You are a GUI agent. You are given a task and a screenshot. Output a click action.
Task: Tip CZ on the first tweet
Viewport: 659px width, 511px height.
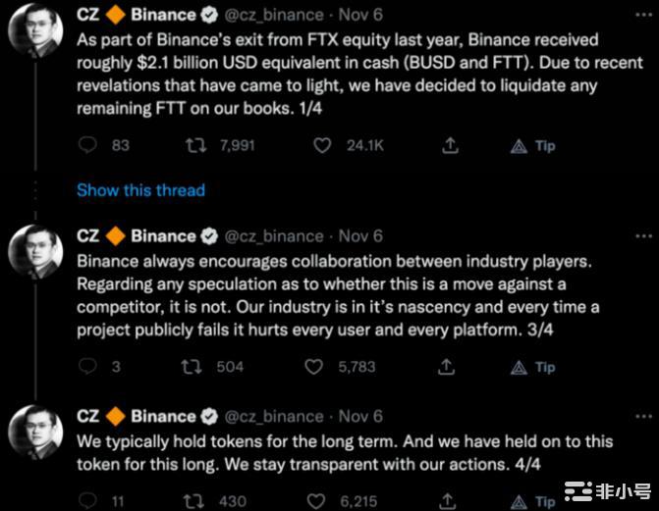pos(534,145)
